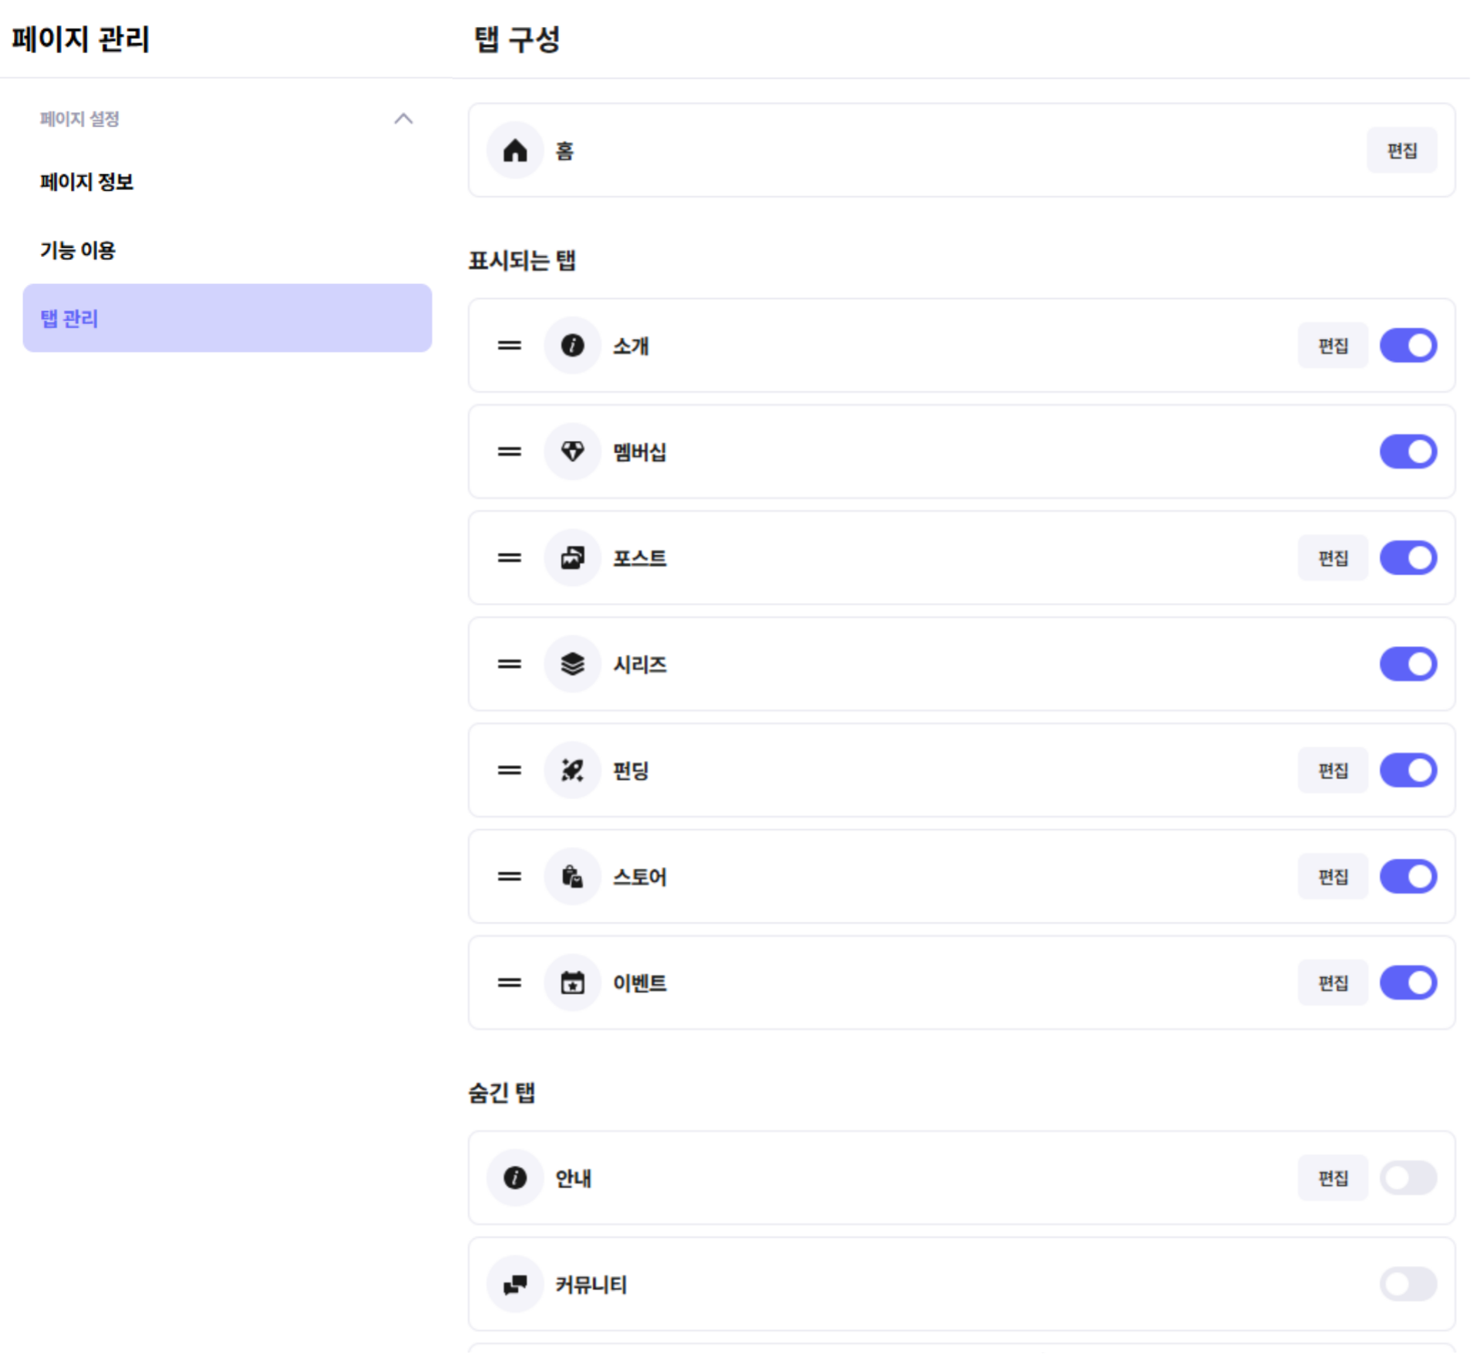Click the calendar icon beside 이벤트
This screenshot has width=1481, height=1357.
[x=572, y=983]
